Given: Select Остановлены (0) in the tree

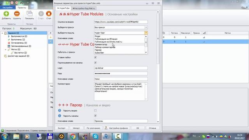Looking at the screenshot, I should click(x=19, y=43).
